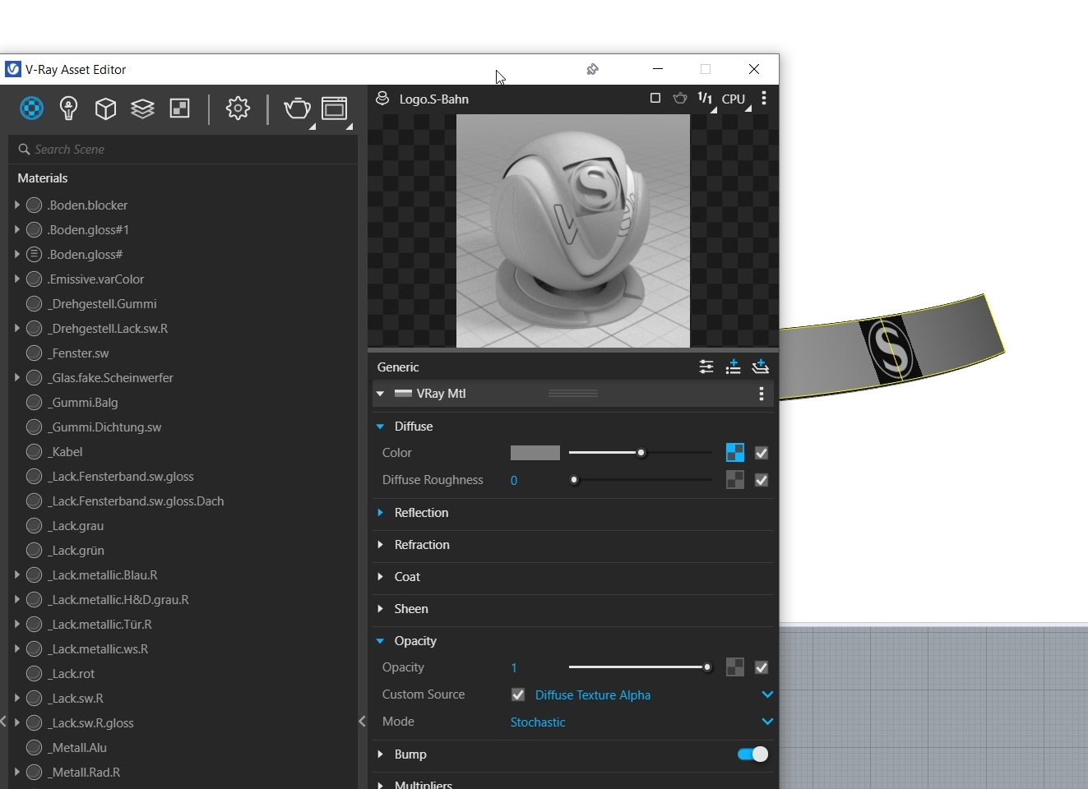Switch off the Bump toggle
1088x789 pixels.
752,754
